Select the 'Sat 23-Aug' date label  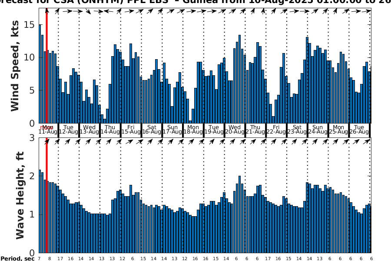(297, 129)
